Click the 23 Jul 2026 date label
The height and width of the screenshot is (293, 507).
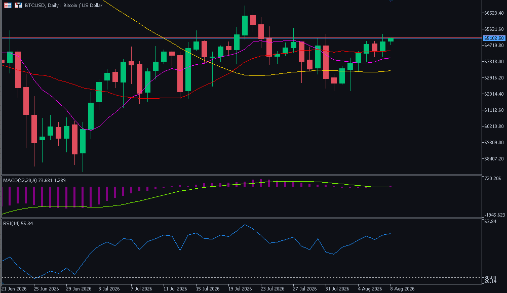pos(272,288)
